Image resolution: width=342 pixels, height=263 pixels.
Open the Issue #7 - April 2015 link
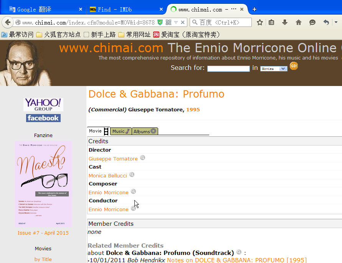(x=43, y=233)
